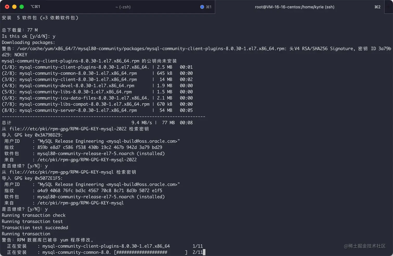Click the 9.4 MB/s total speed value

(142, 123)
